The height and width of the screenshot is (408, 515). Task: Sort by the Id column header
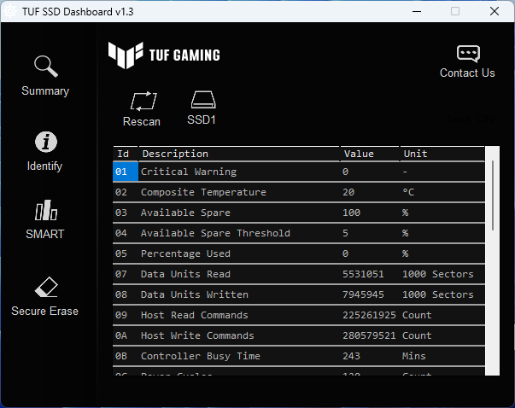126,154
